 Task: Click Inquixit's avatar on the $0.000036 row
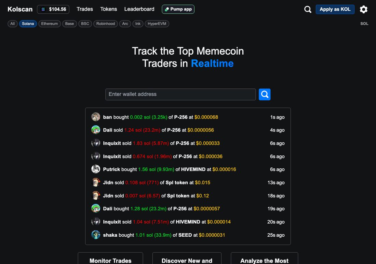click(96, 156)
